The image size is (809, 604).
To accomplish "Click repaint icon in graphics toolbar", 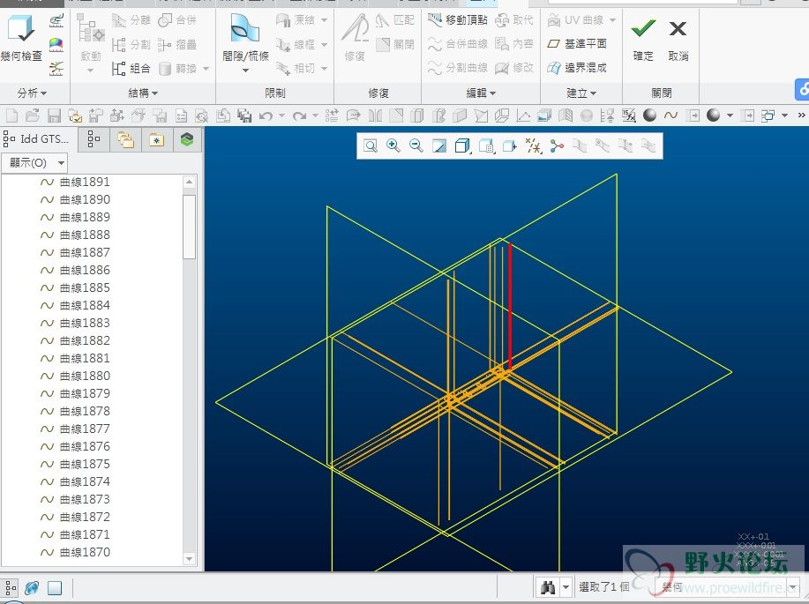I will click(439, 146).
